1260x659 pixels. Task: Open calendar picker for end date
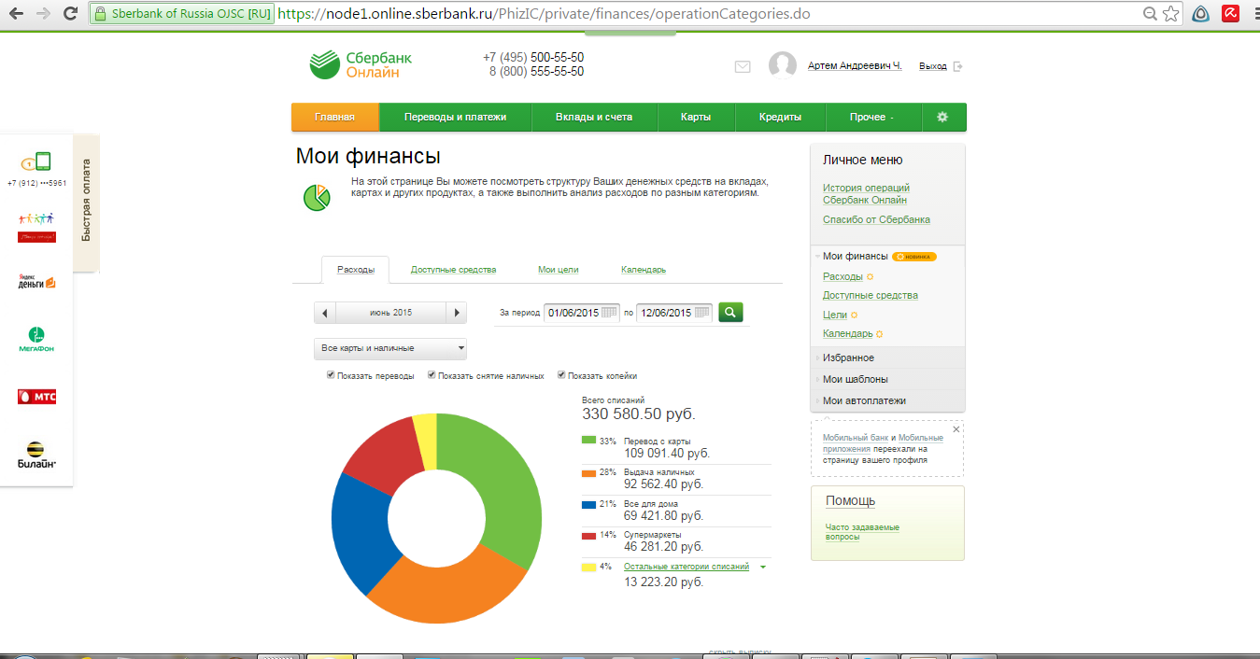(x=702, y=313)
